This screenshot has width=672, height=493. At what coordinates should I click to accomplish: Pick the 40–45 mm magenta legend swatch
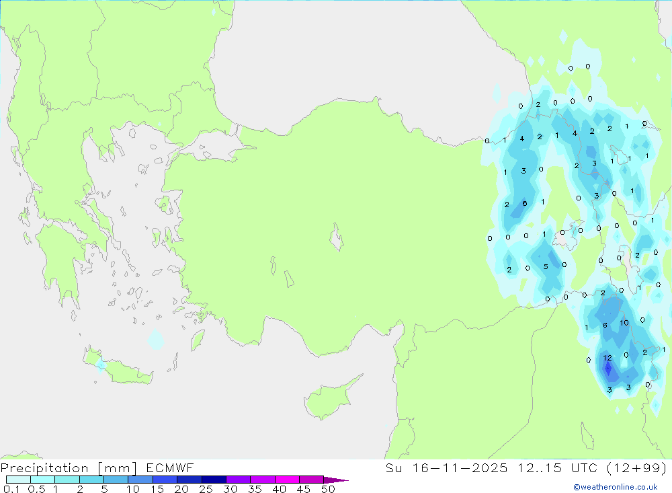(x=287, y=480)
